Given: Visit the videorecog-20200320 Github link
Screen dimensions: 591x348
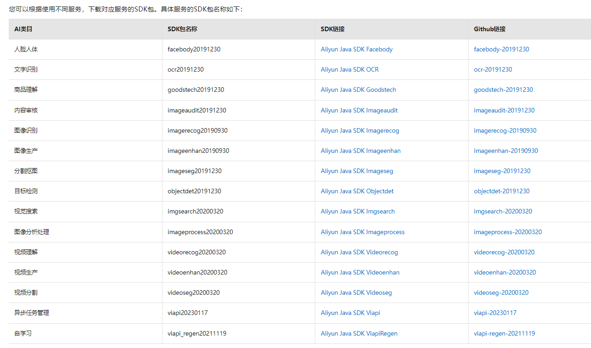Looking at the screenshot, I should pos(504,252).
